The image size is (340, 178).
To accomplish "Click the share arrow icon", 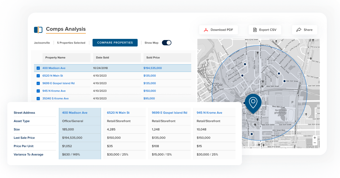I will 299,30.
